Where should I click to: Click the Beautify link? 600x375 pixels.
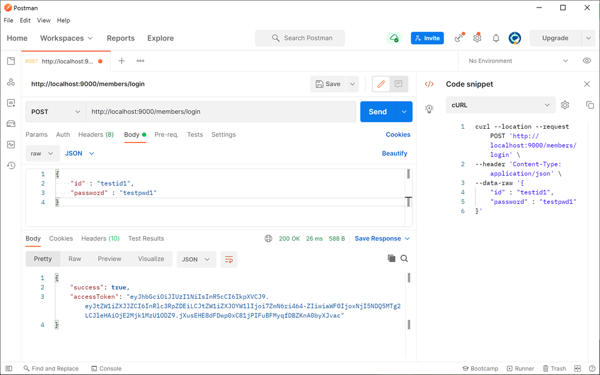[x=395, y=153]
